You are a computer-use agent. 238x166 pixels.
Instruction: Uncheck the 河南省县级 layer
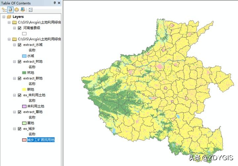[20, 28]
